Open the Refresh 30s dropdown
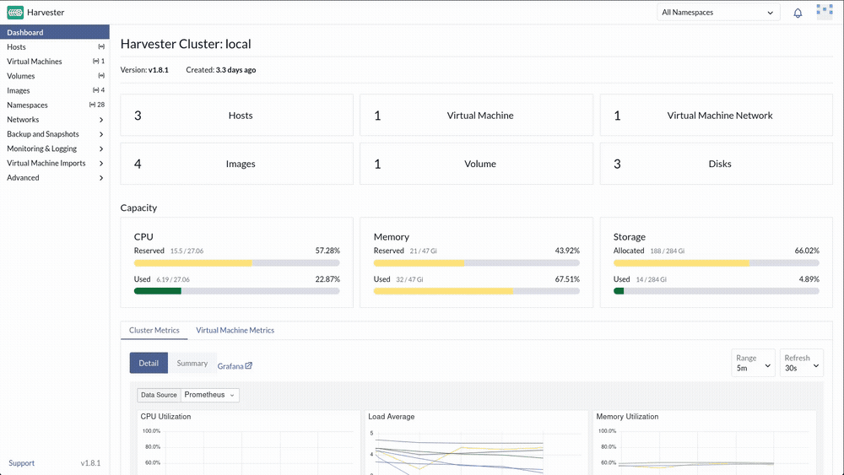 point(802,363)
